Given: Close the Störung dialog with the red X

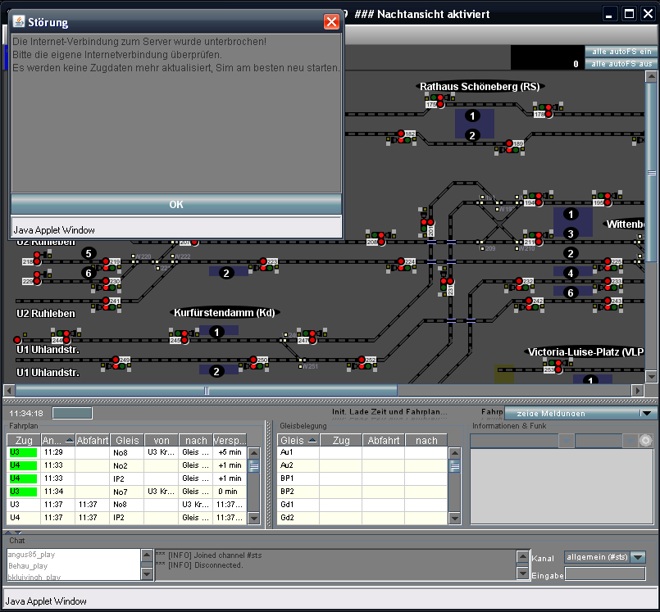Looking at the screenshot, I should (x=331, y=22).
